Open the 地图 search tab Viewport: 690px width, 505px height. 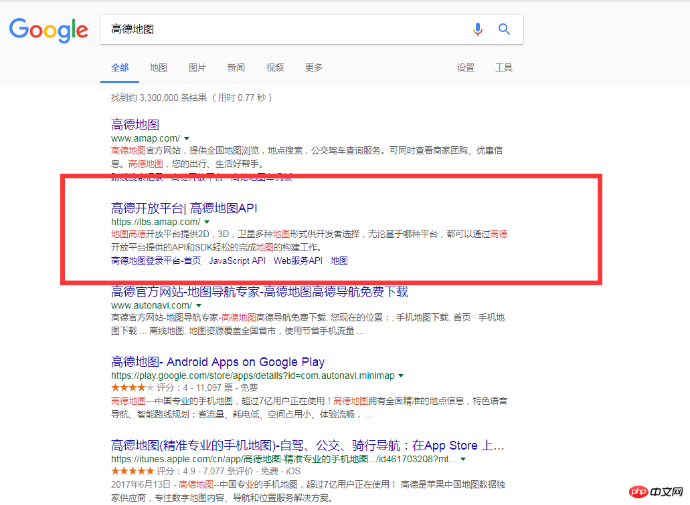tap(159, 67)
